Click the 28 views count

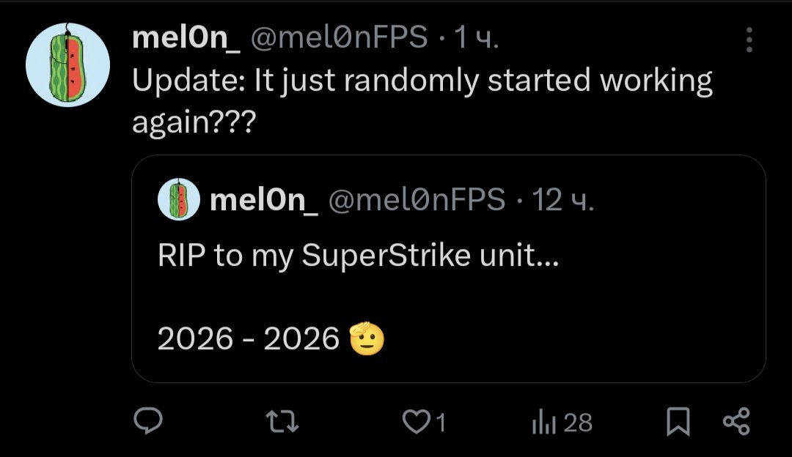coord(578,423)
